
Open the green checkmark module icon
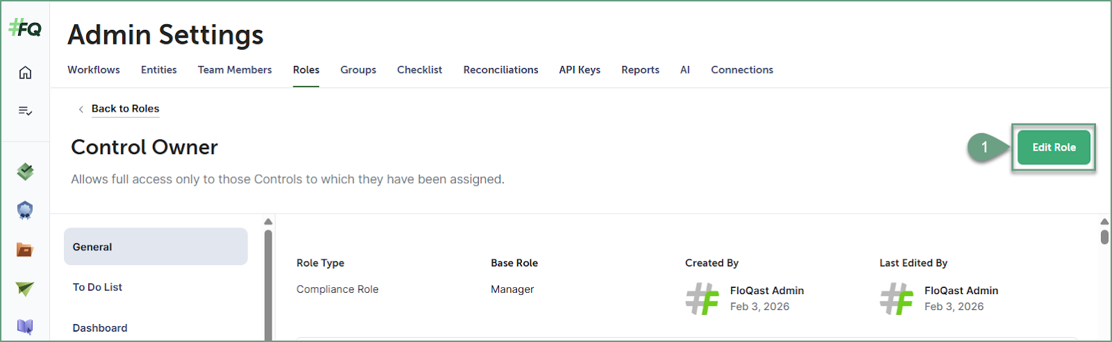[x=25, y=171]
